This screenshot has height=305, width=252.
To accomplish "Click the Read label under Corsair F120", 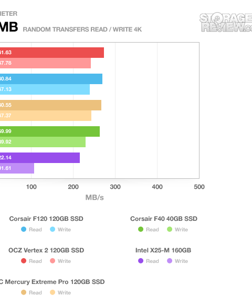I will (35, 229).
